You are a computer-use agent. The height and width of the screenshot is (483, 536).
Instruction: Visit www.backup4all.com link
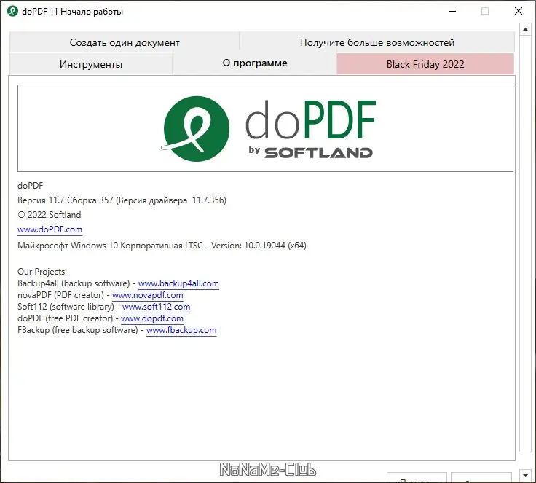[178, 283]
